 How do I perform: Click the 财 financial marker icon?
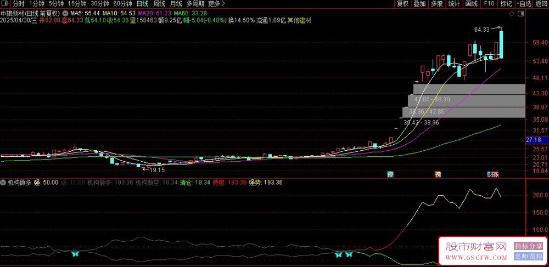point(490,174)
